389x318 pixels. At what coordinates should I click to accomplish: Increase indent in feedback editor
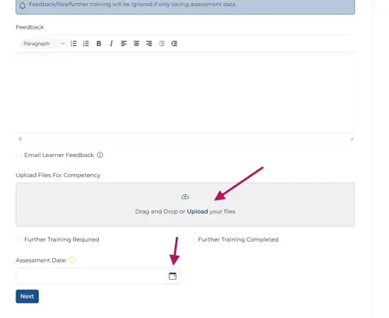[174, 44]
